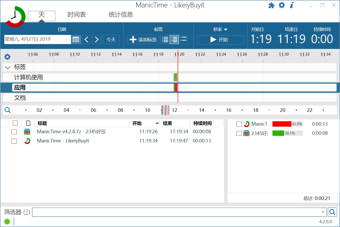
Task: Click the green 38.1% usage bar
Action: click(x=278, y=133)
